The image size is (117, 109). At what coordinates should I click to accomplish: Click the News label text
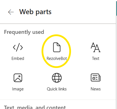point(96,89)
